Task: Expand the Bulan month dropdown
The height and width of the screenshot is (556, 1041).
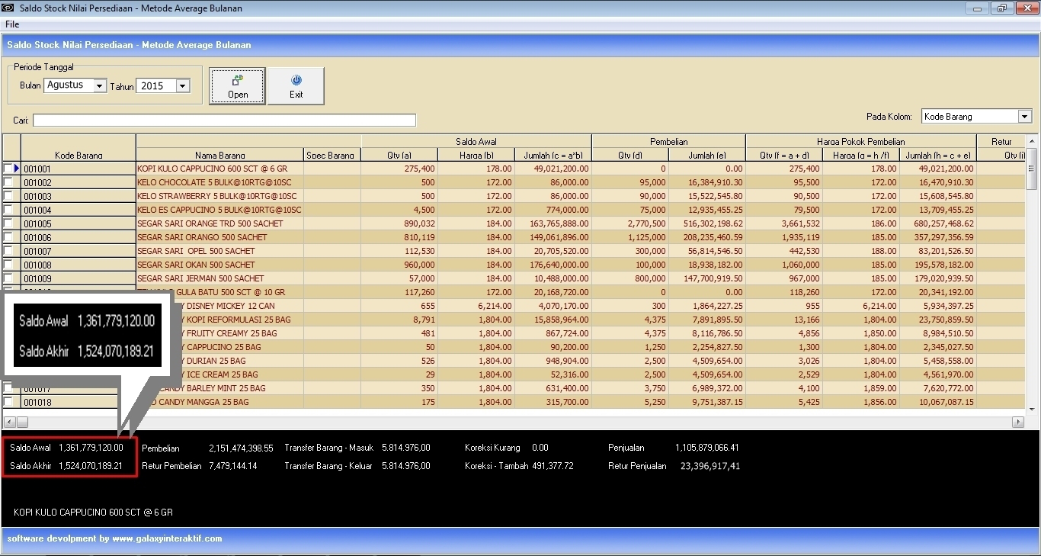Action: pos(99,86)
